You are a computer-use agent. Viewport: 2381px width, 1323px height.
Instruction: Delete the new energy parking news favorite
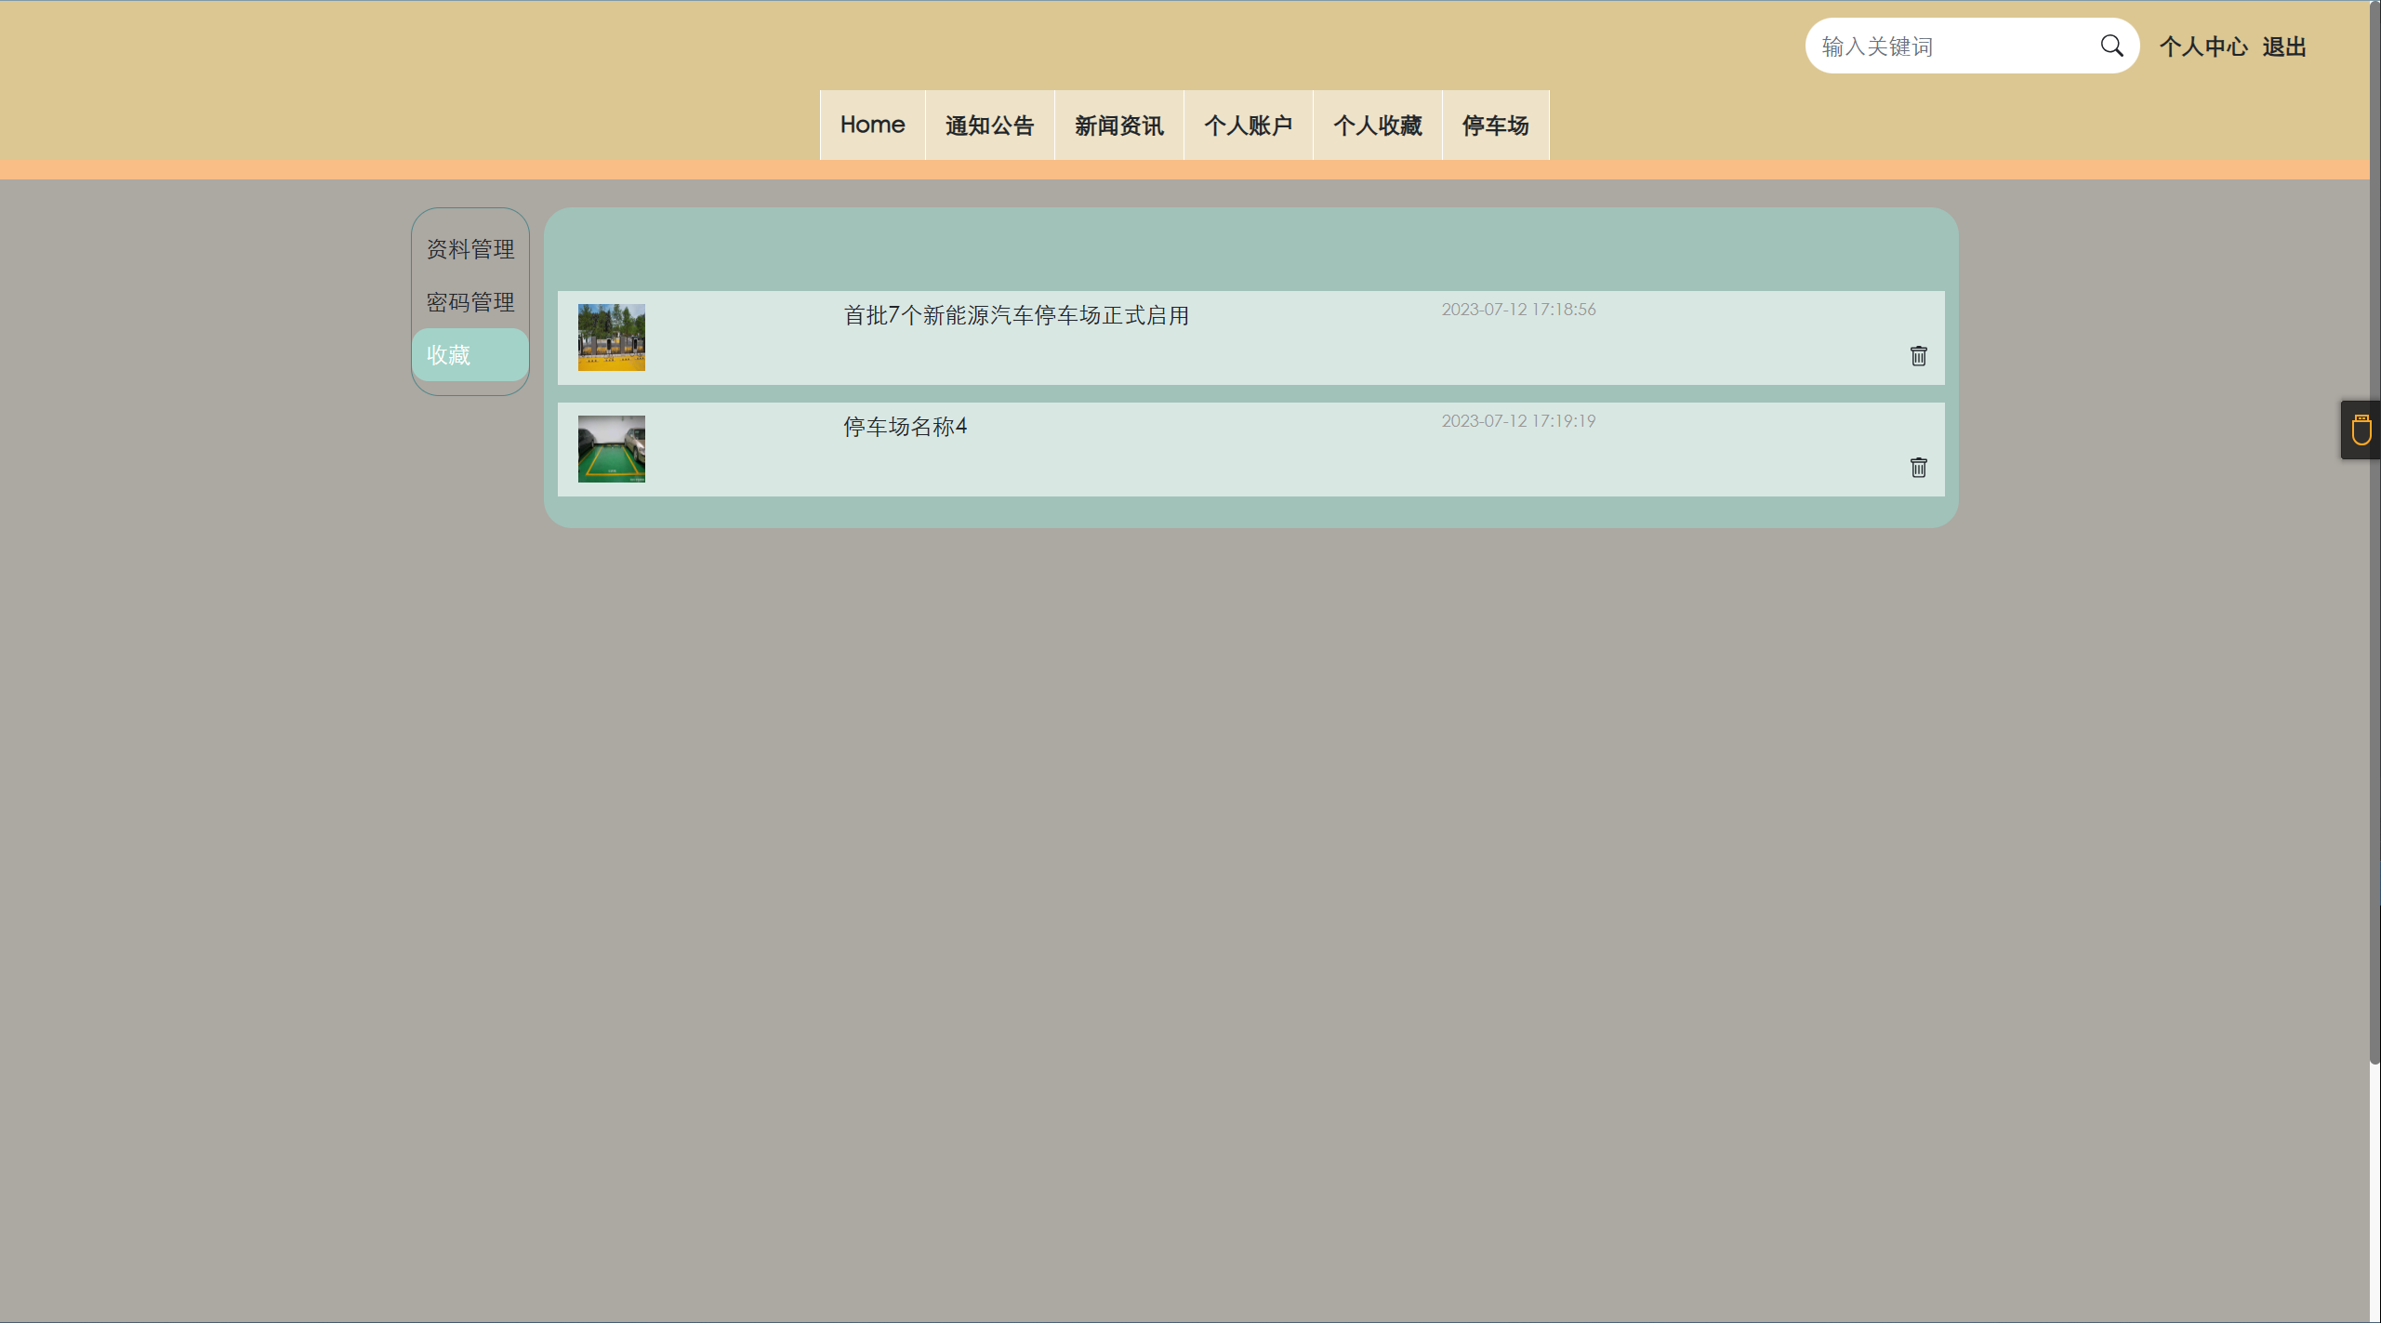1918,356
